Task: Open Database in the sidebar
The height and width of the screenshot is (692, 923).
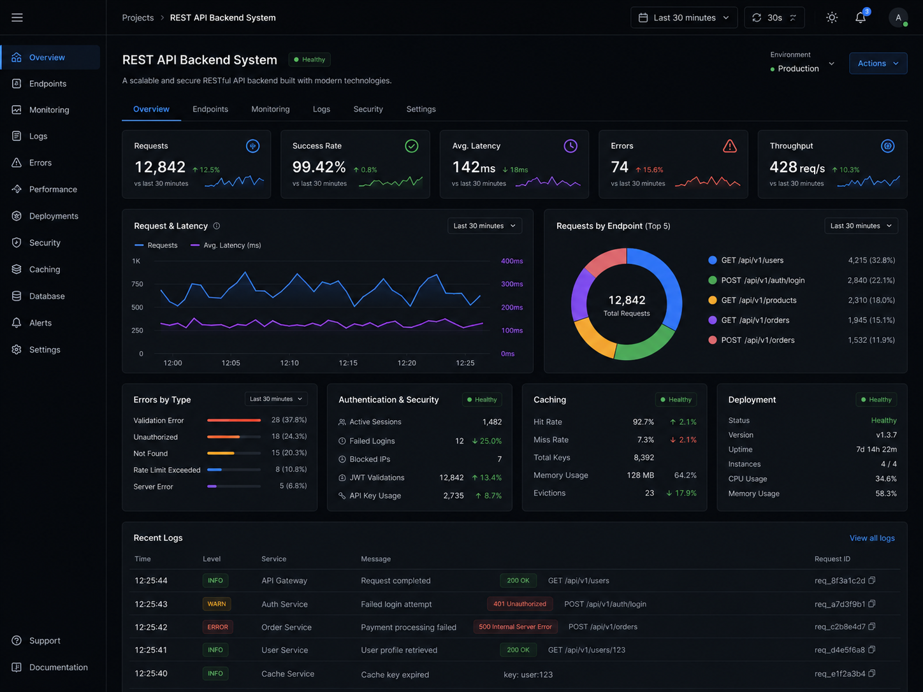Action: tap(47, 297)
